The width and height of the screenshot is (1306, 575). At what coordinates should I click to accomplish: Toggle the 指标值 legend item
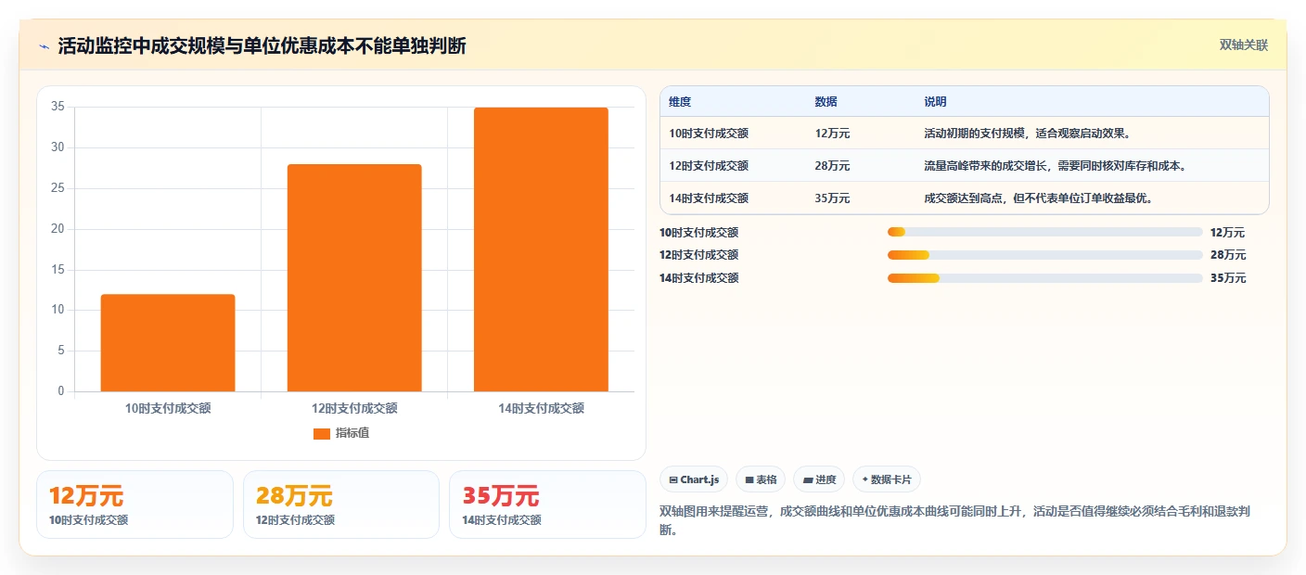[341, 433]
